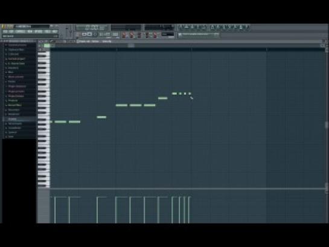Click the play button in the transport panel
This screenshot has height=247, width=329.
(x=85, y=34)
